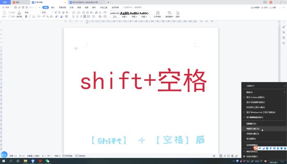
Task: Click the Cut (剪切) scissors icon
Action: (10, 12)
